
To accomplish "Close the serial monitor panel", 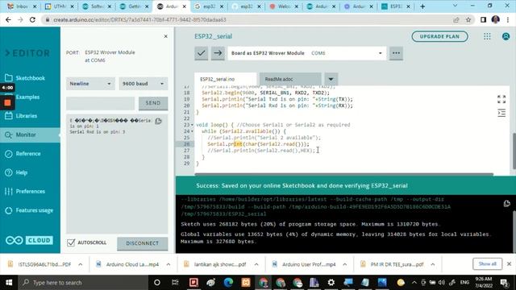I will tap(165, 36).
